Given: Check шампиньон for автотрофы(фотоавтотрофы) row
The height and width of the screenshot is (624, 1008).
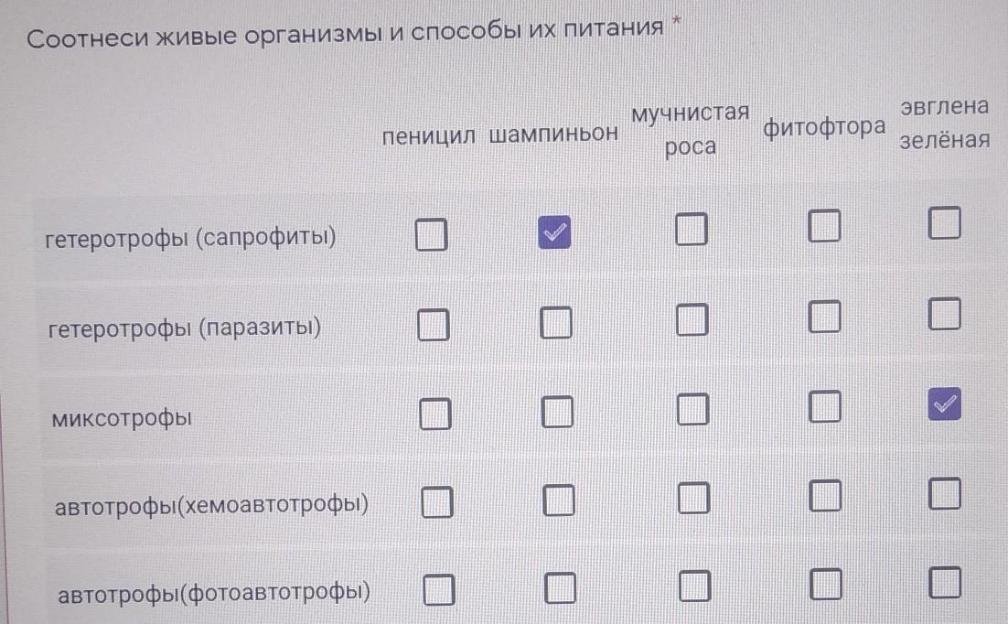Looking at the screenshot, I should coord(560,587).
